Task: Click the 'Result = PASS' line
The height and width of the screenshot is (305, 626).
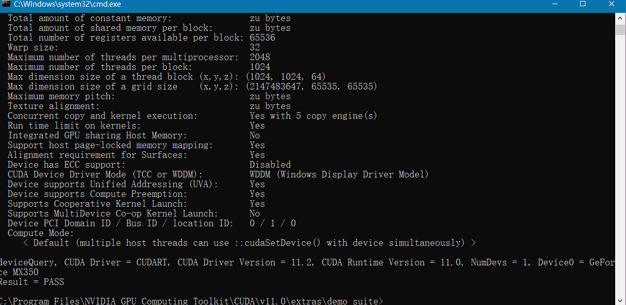Action: 32,282
